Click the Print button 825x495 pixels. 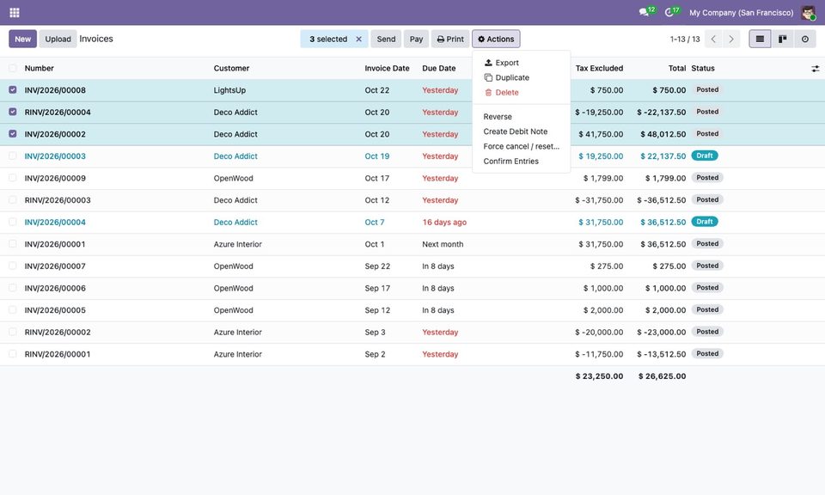pyautogui.click(x=450, y=39)
